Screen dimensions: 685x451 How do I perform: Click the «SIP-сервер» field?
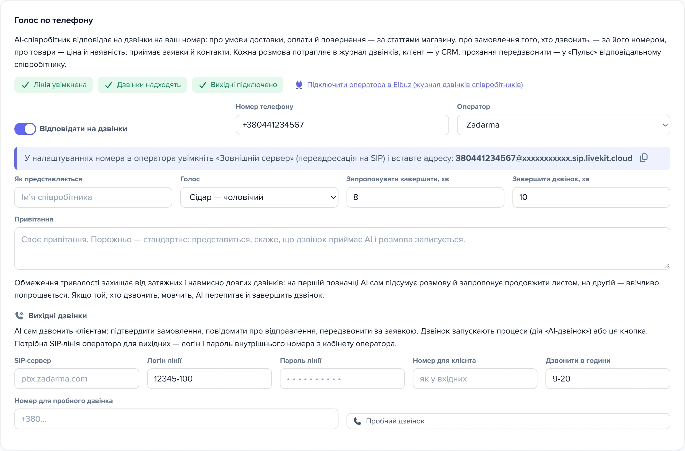(x=77, y=378)
